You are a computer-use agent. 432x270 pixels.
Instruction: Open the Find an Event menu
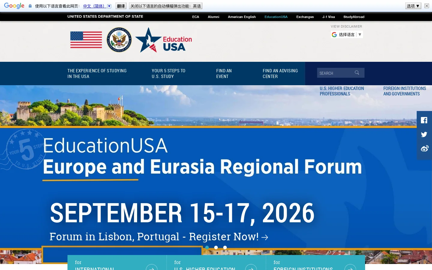(224, 73)
